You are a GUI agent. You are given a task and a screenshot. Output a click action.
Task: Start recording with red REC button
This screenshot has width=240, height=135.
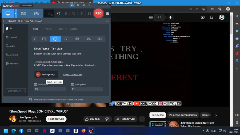(x=98, y=14)
